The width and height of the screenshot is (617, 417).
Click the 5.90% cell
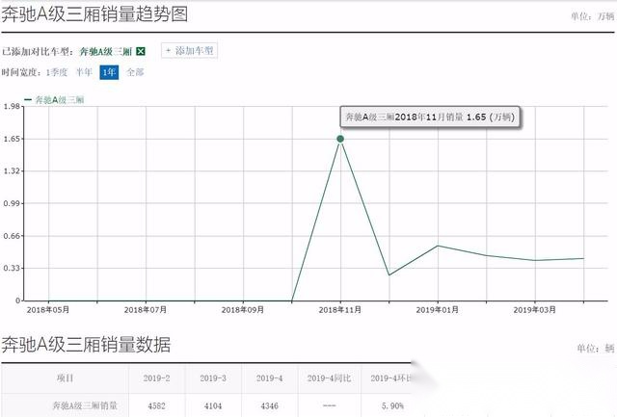click(392, 405)
